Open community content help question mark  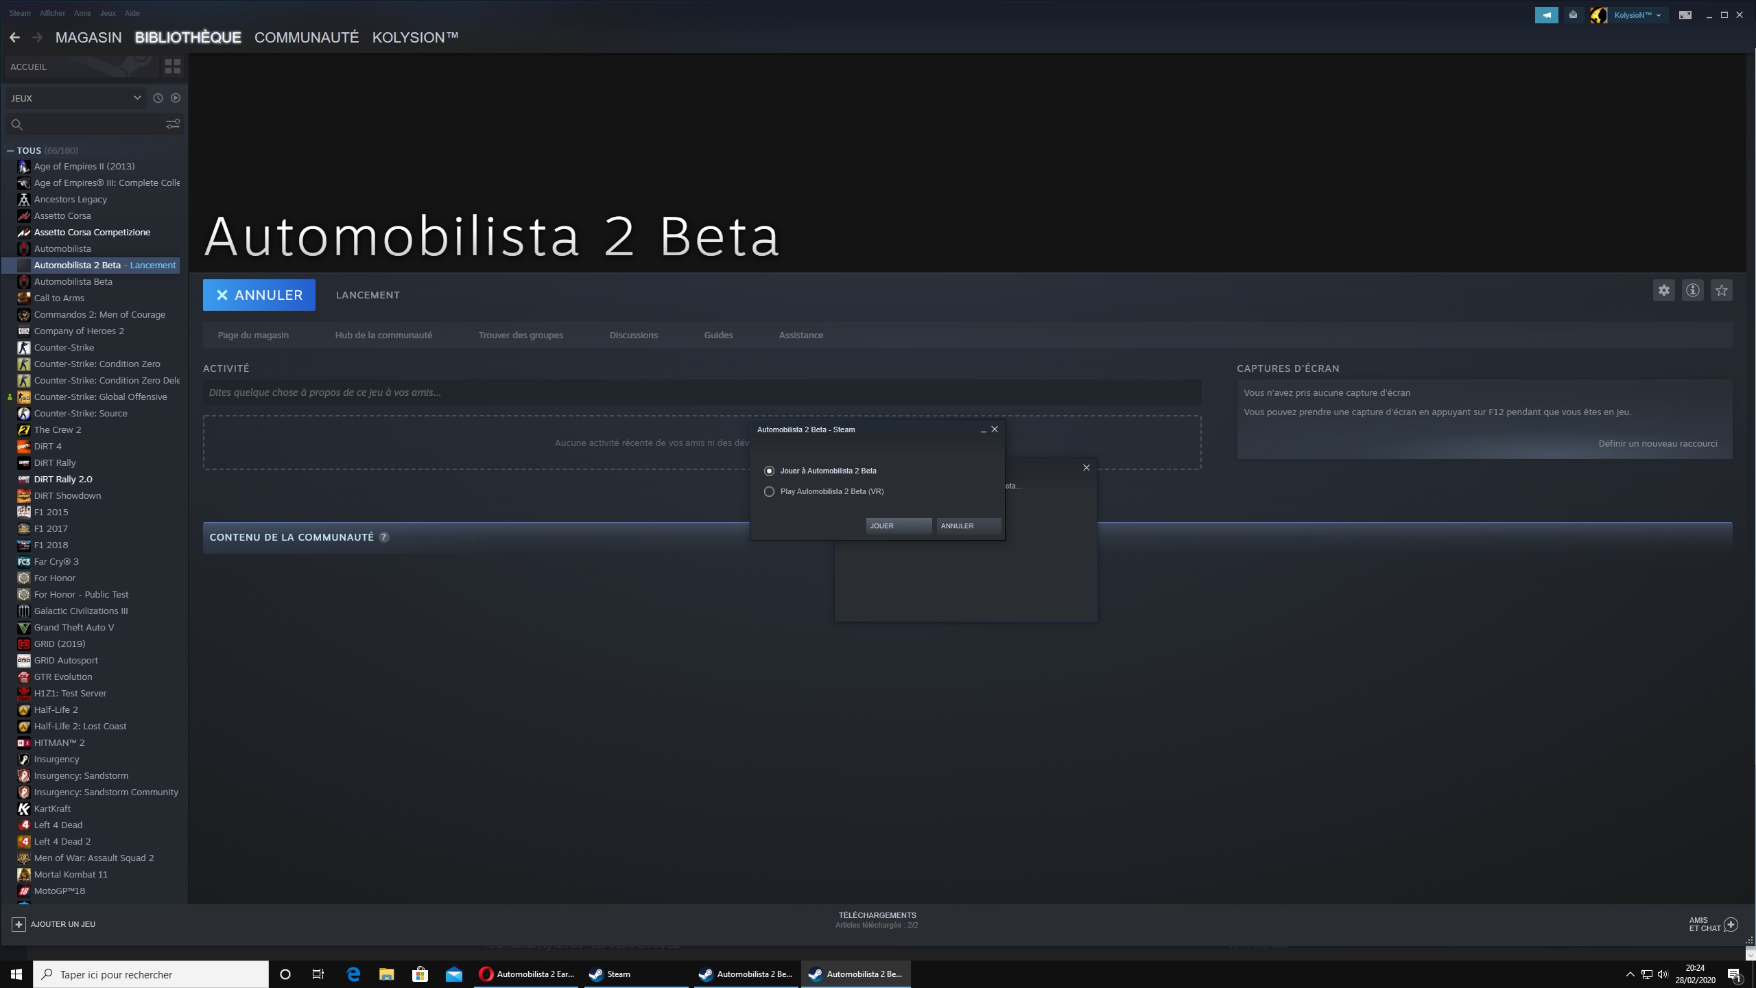click(x=384, y=537)
